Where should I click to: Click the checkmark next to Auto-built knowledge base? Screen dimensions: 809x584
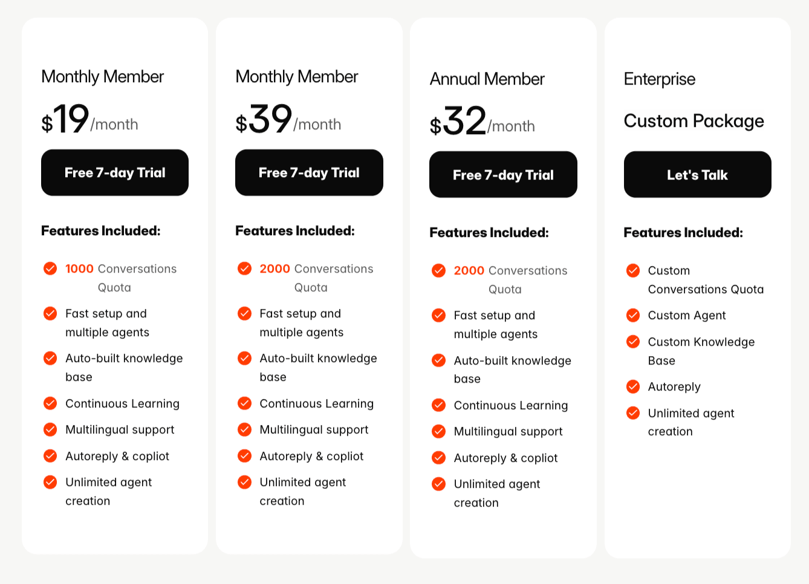(50, 358)
